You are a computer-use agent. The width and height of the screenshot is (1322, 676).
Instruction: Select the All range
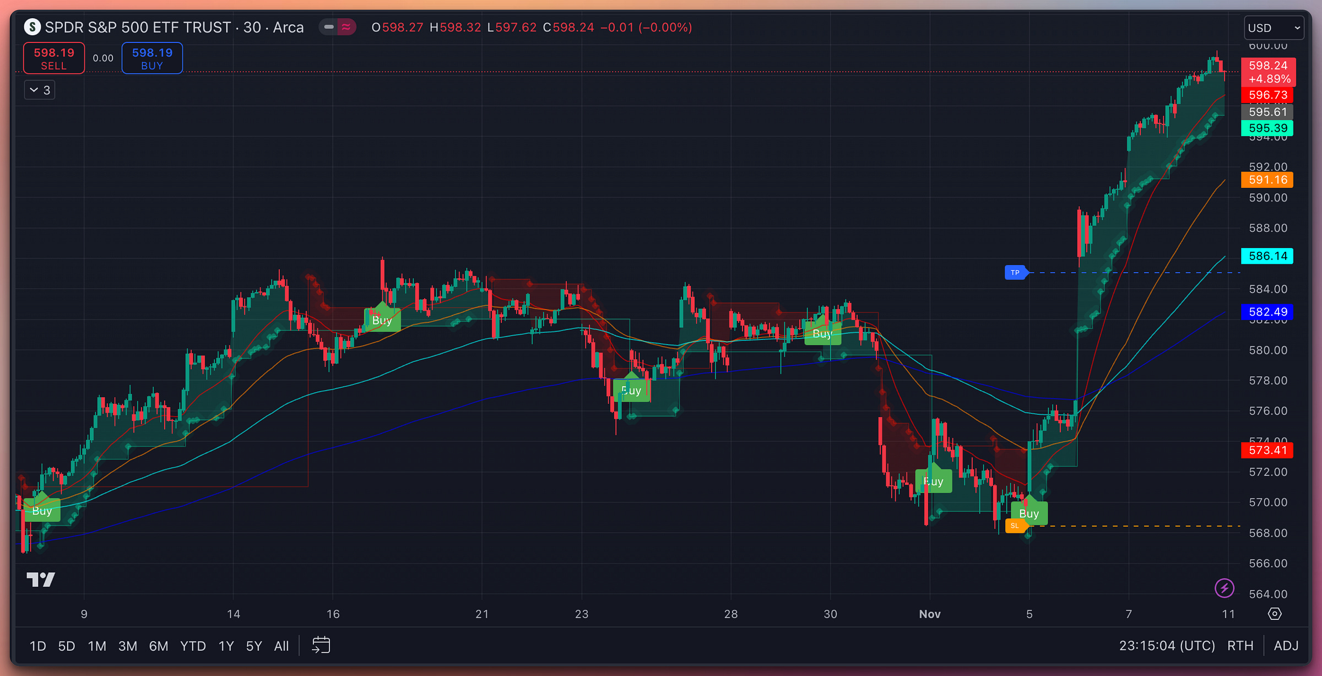[x=281, y=646]
